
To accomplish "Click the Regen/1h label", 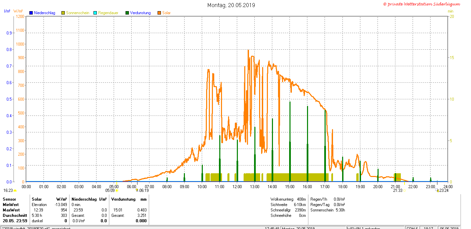I will [318, 199].
